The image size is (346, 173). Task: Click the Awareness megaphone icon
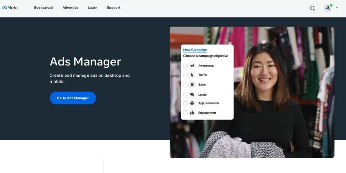pyautogui.click(x=192, y=66)
